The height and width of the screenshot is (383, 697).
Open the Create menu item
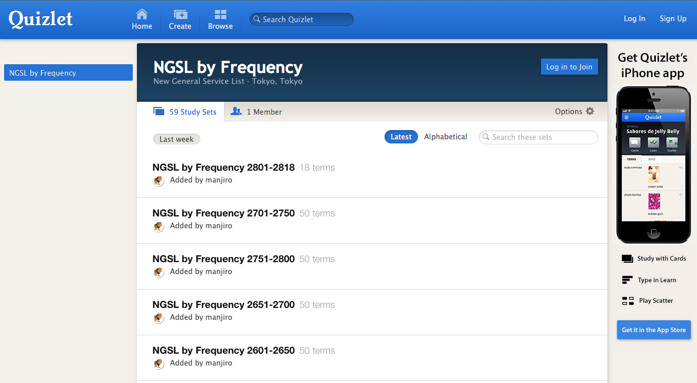click(180, 19)
